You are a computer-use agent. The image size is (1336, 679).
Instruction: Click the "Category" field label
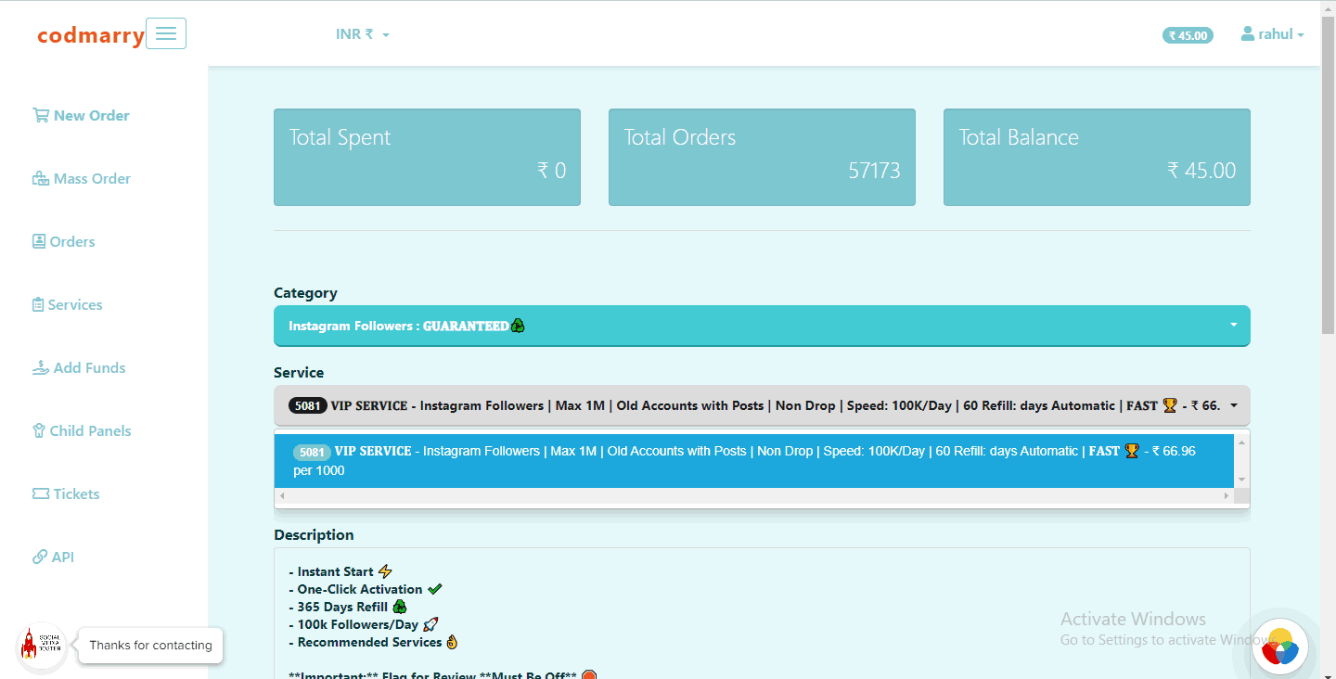(305, 293)
